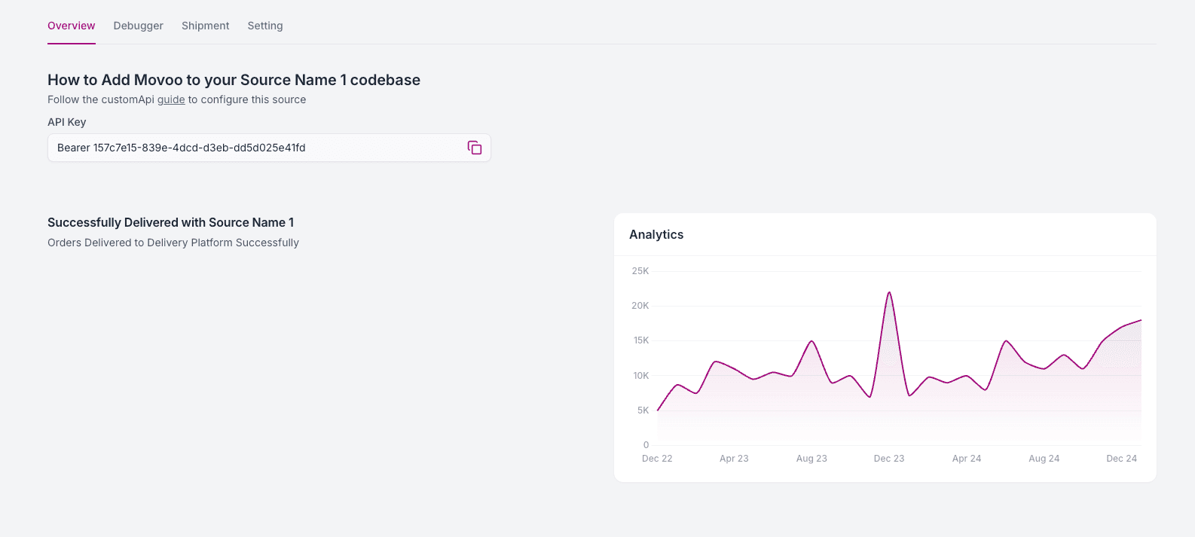
Task: Select the Dec 24 x-axis label
Action: (x=1121, y=459)
